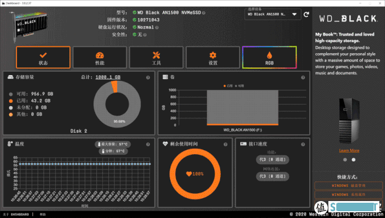Click the total capacity 1000.1 GB link
This screenshot has height=218, width=385.
(x=108, y=77)
